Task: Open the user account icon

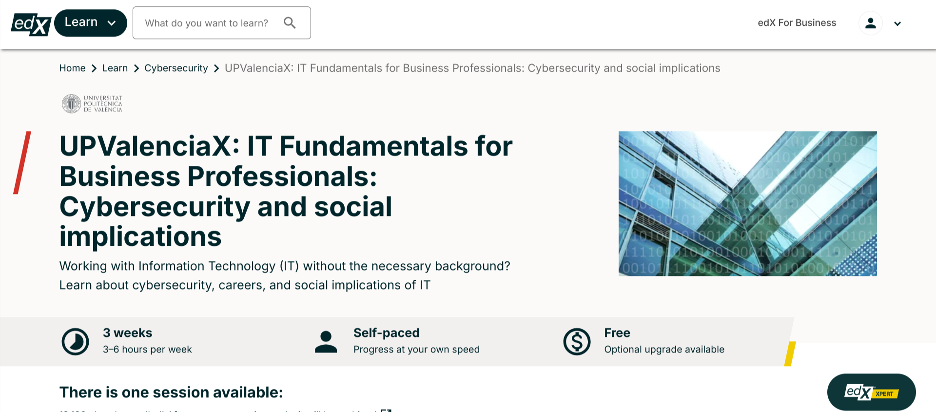Action: (871, 23)
